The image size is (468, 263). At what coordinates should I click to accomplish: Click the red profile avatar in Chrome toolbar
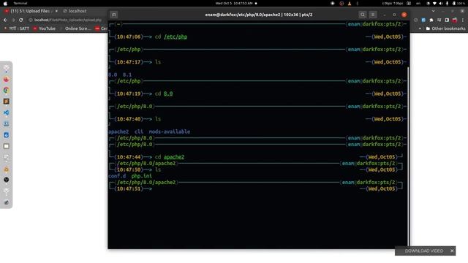(x=455, y=20)
